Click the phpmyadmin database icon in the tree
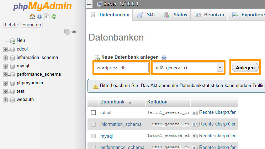The image size is (265, 149). [12, 83]
